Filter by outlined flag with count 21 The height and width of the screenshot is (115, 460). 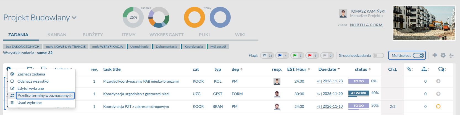[x=267, y=55]
